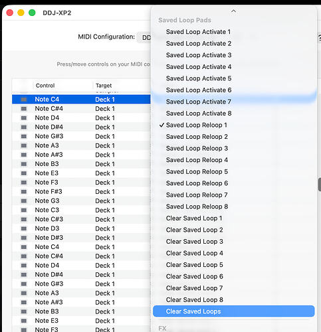Click the highlighted Clear Saved Loops item
The height and width of the screenshot is (332, 321).
(233, 311)
